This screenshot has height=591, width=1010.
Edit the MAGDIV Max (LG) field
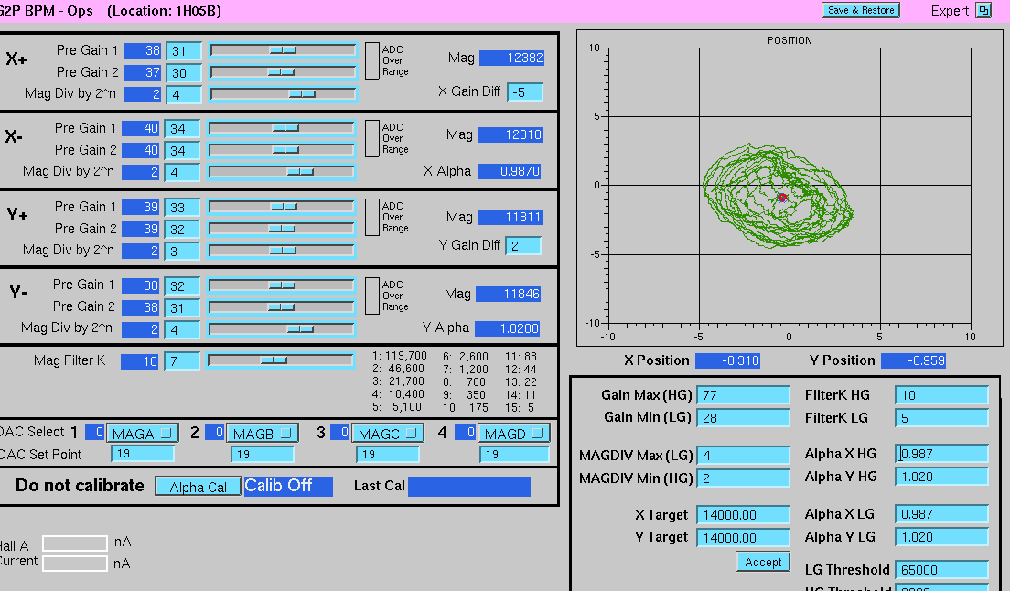(x=744, y=456)
